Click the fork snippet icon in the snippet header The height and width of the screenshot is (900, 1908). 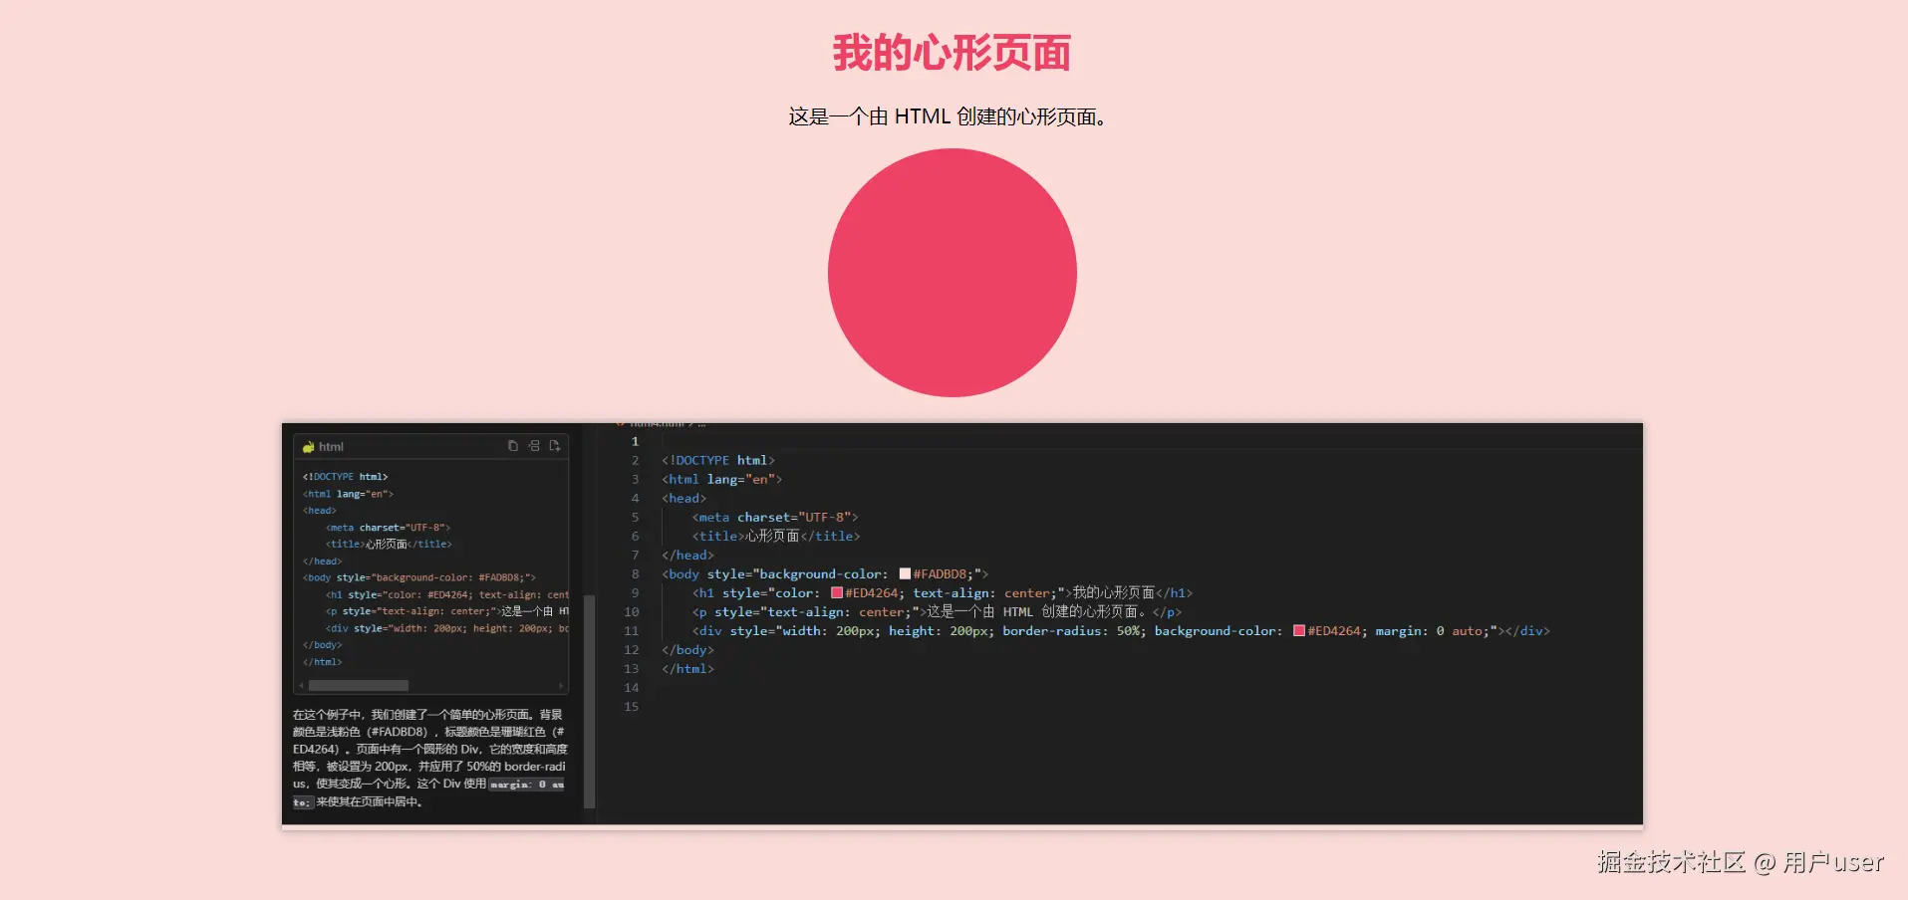[x=534, y=446]
